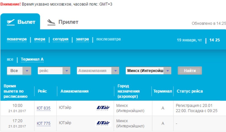Click the landing plane icon

coord(51,22)
